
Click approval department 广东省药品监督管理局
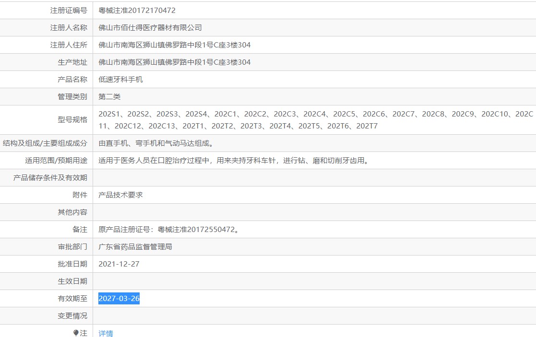pos(135,246)
